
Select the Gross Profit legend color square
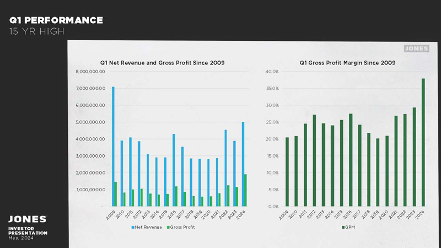pos(168,227)
